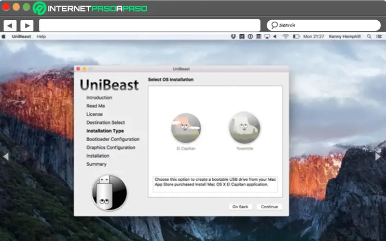Click the Installation step in sidebar

(98, 156)
